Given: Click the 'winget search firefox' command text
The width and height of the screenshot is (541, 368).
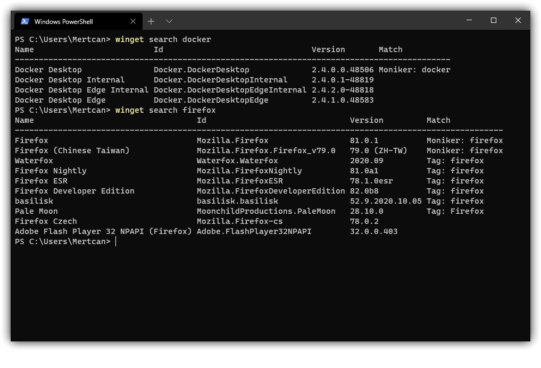Looking at the screenshot, I should pos(165,110).
